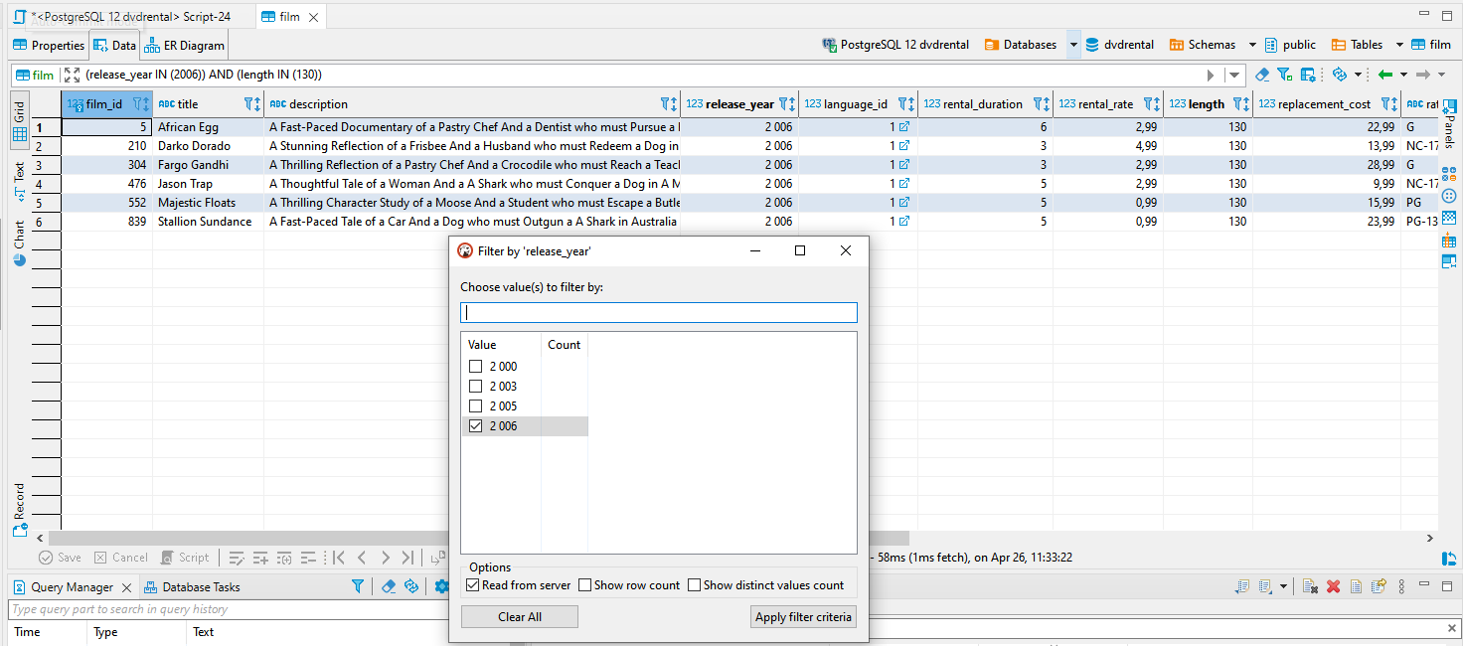
Task: Expand the Tables selector dropdown
Action: click(1399, 44)
